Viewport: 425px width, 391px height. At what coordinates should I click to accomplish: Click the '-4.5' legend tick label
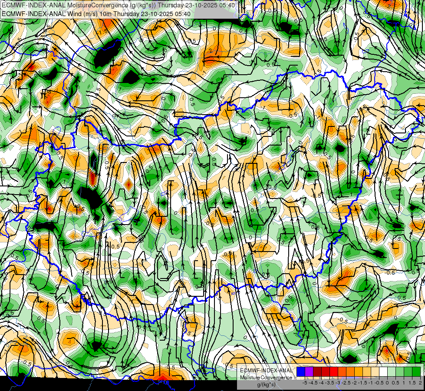click(314, 383)
